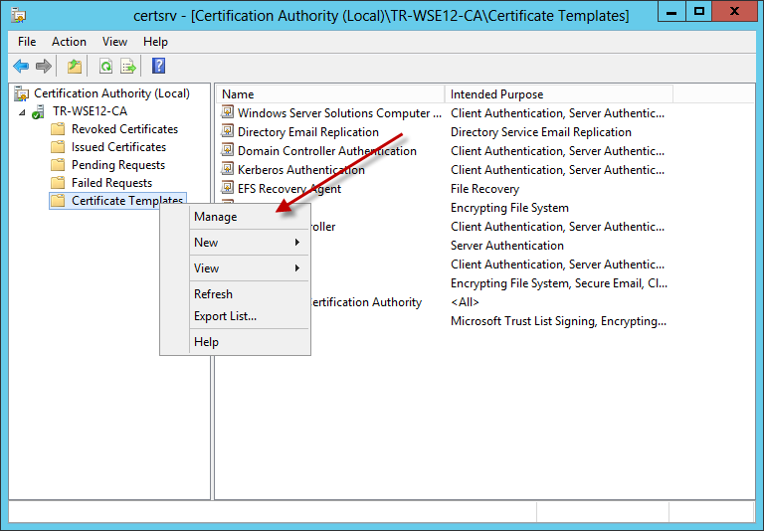Select Export List... in the context menu
Viewport: 764px width, 531px height.
pos(225,316)
